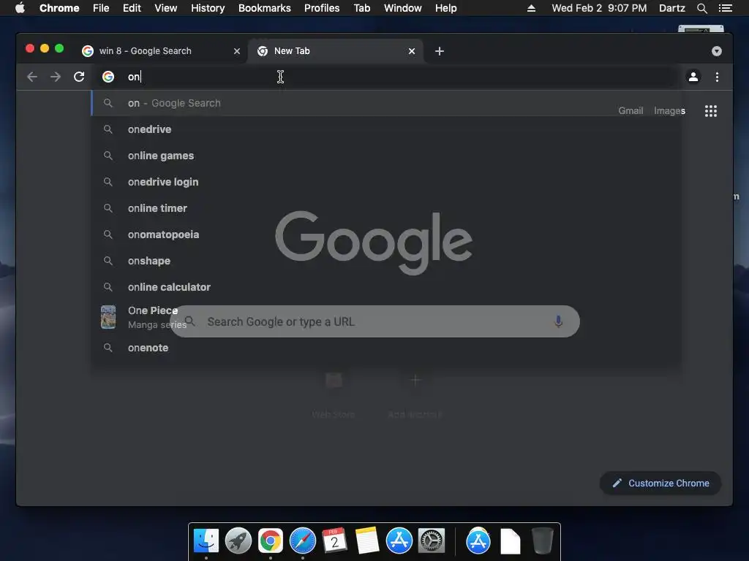Close the New Tab tab
Screen dimensions: 749x561
(x=412, y=51)
